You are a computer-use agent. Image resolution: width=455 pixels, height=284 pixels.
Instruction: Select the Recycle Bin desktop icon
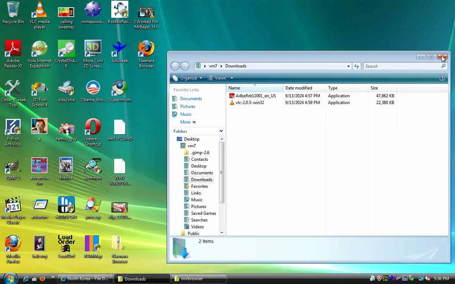point(13,13)
